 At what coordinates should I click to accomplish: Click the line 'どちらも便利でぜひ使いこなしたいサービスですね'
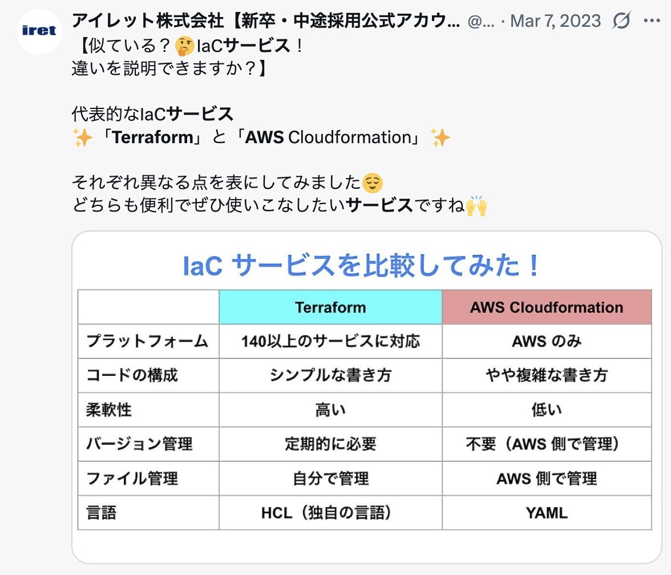click(x=268, y=205)
